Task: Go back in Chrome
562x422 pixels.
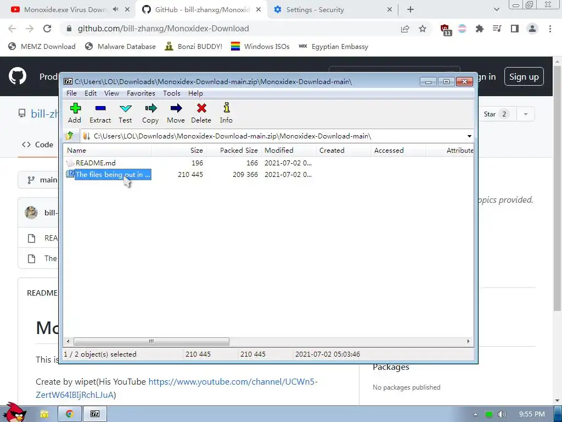Action: point(12,29)
